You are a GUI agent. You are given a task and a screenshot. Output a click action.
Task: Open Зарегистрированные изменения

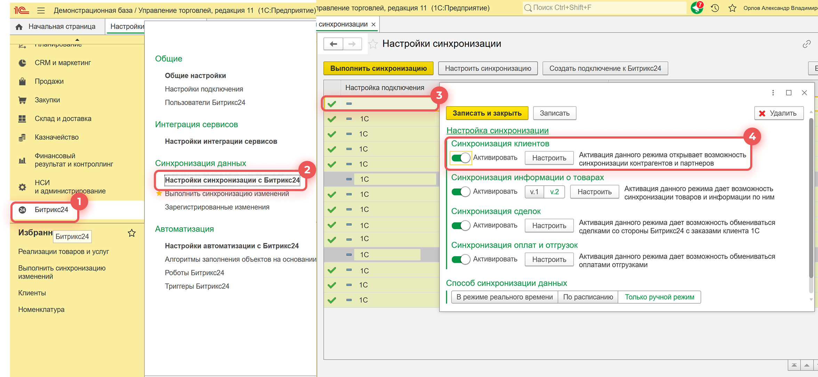[x=217, y=207]
